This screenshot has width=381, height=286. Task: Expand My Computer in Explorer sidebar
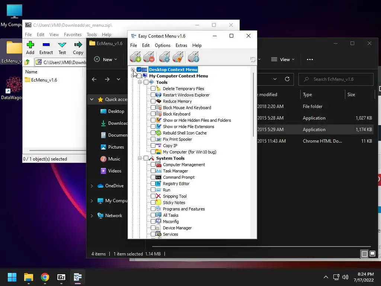click(x=92, y=201)
